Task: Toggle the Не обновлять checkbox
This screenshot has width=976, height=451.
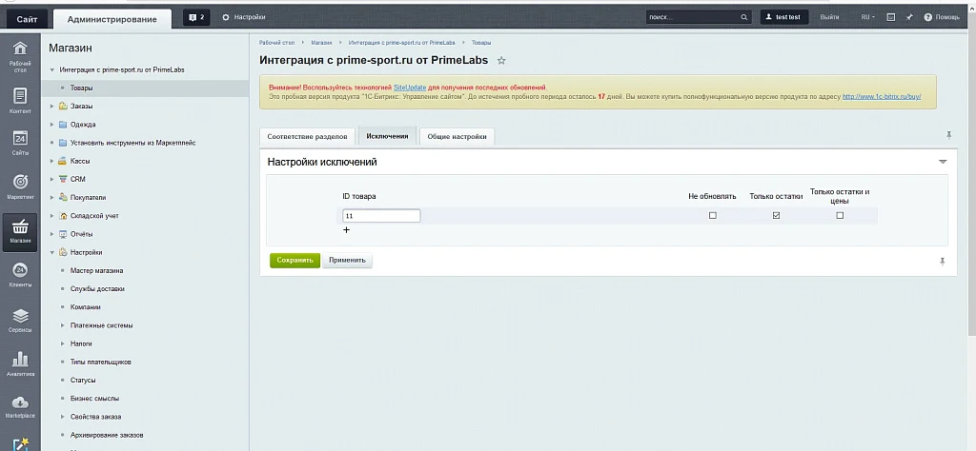Action: point(713,216)
